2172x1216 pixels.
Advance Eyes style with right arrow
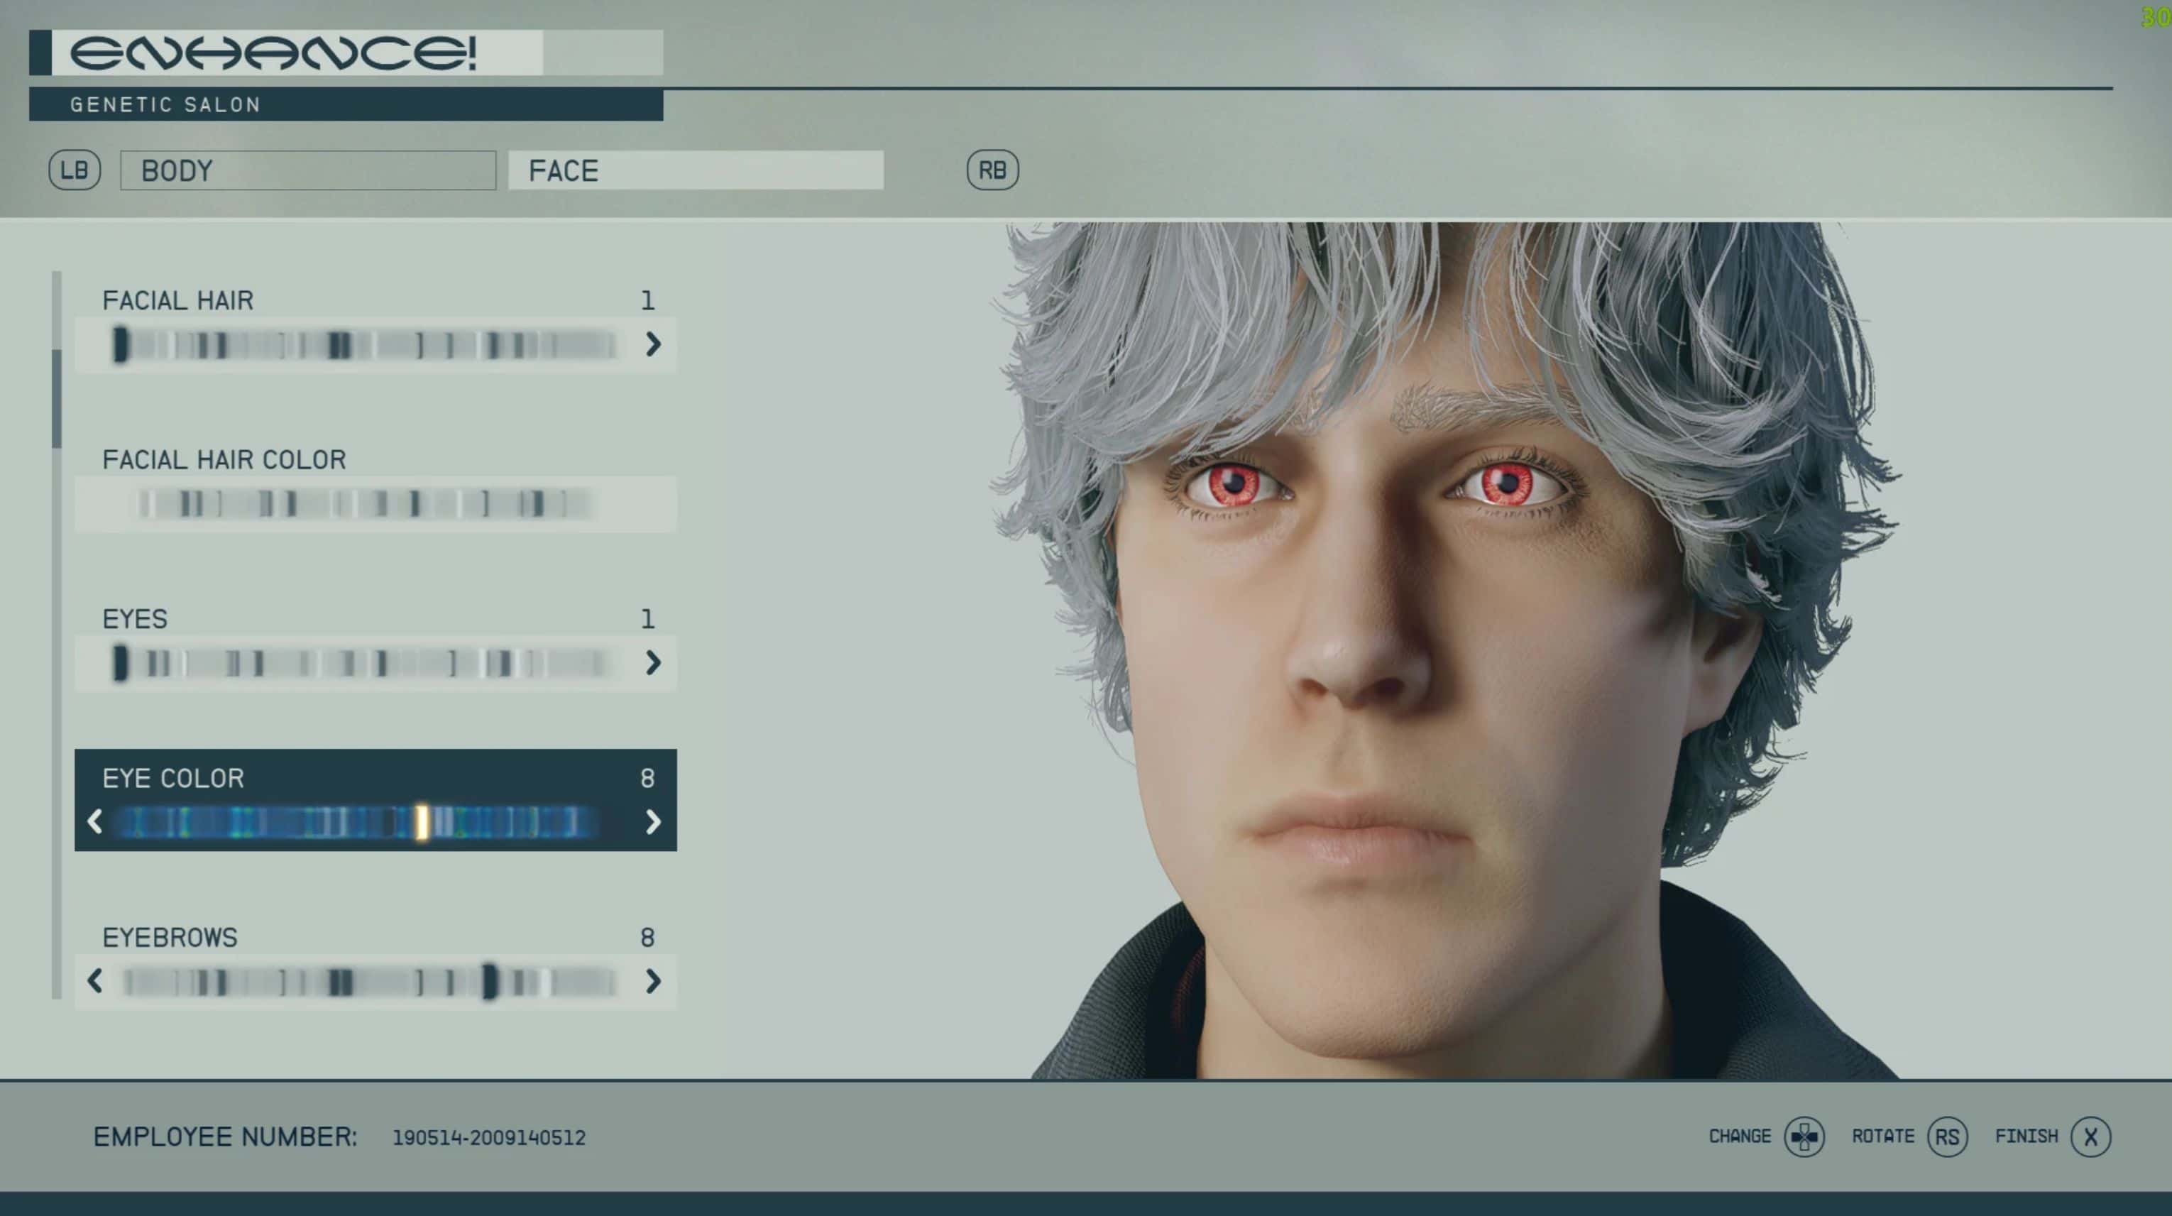click(x=652, y=663)
